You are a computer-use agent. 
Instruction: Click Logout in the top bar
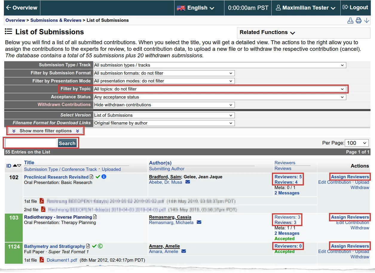(355, 7)
